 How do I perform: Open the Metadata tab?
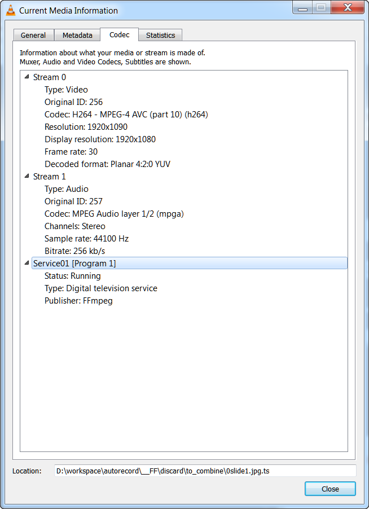pos(77,35)
